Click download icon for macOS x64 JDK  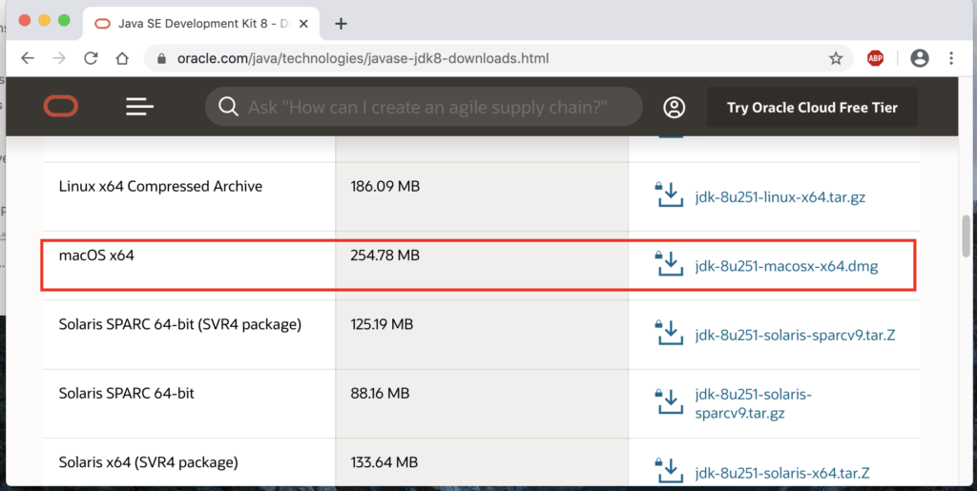[x=670, y=263]
